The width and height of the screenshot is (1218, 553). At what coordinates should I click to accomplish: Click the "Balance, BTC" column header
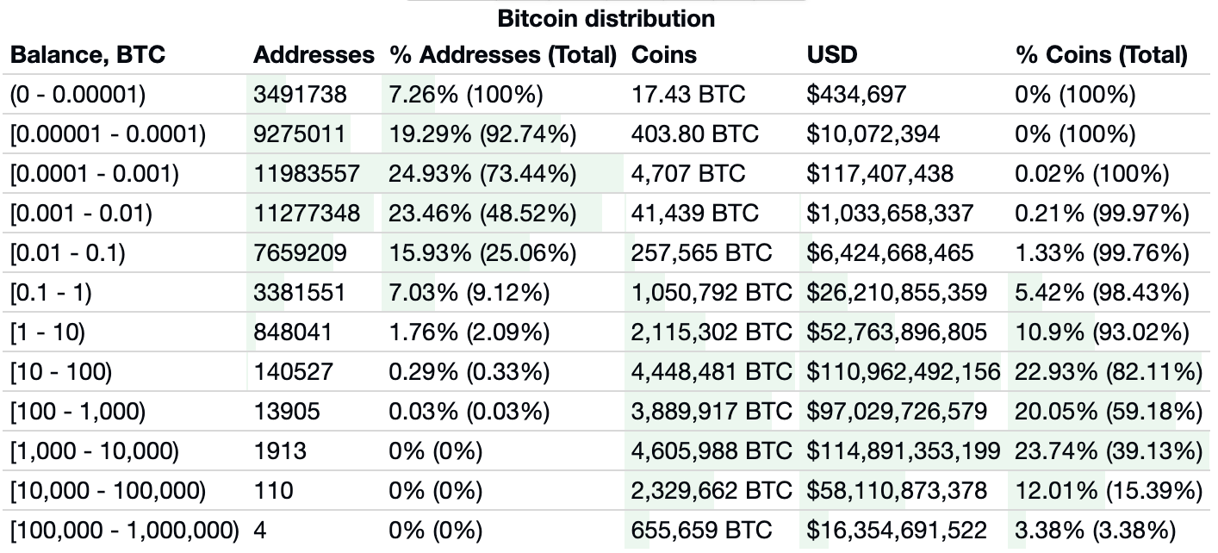click(x=86, y=55)
